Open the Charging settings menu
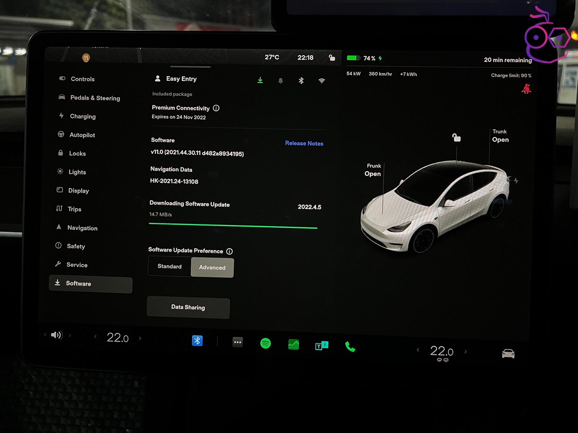The image size is (578, 433). (x=83, y=116)
